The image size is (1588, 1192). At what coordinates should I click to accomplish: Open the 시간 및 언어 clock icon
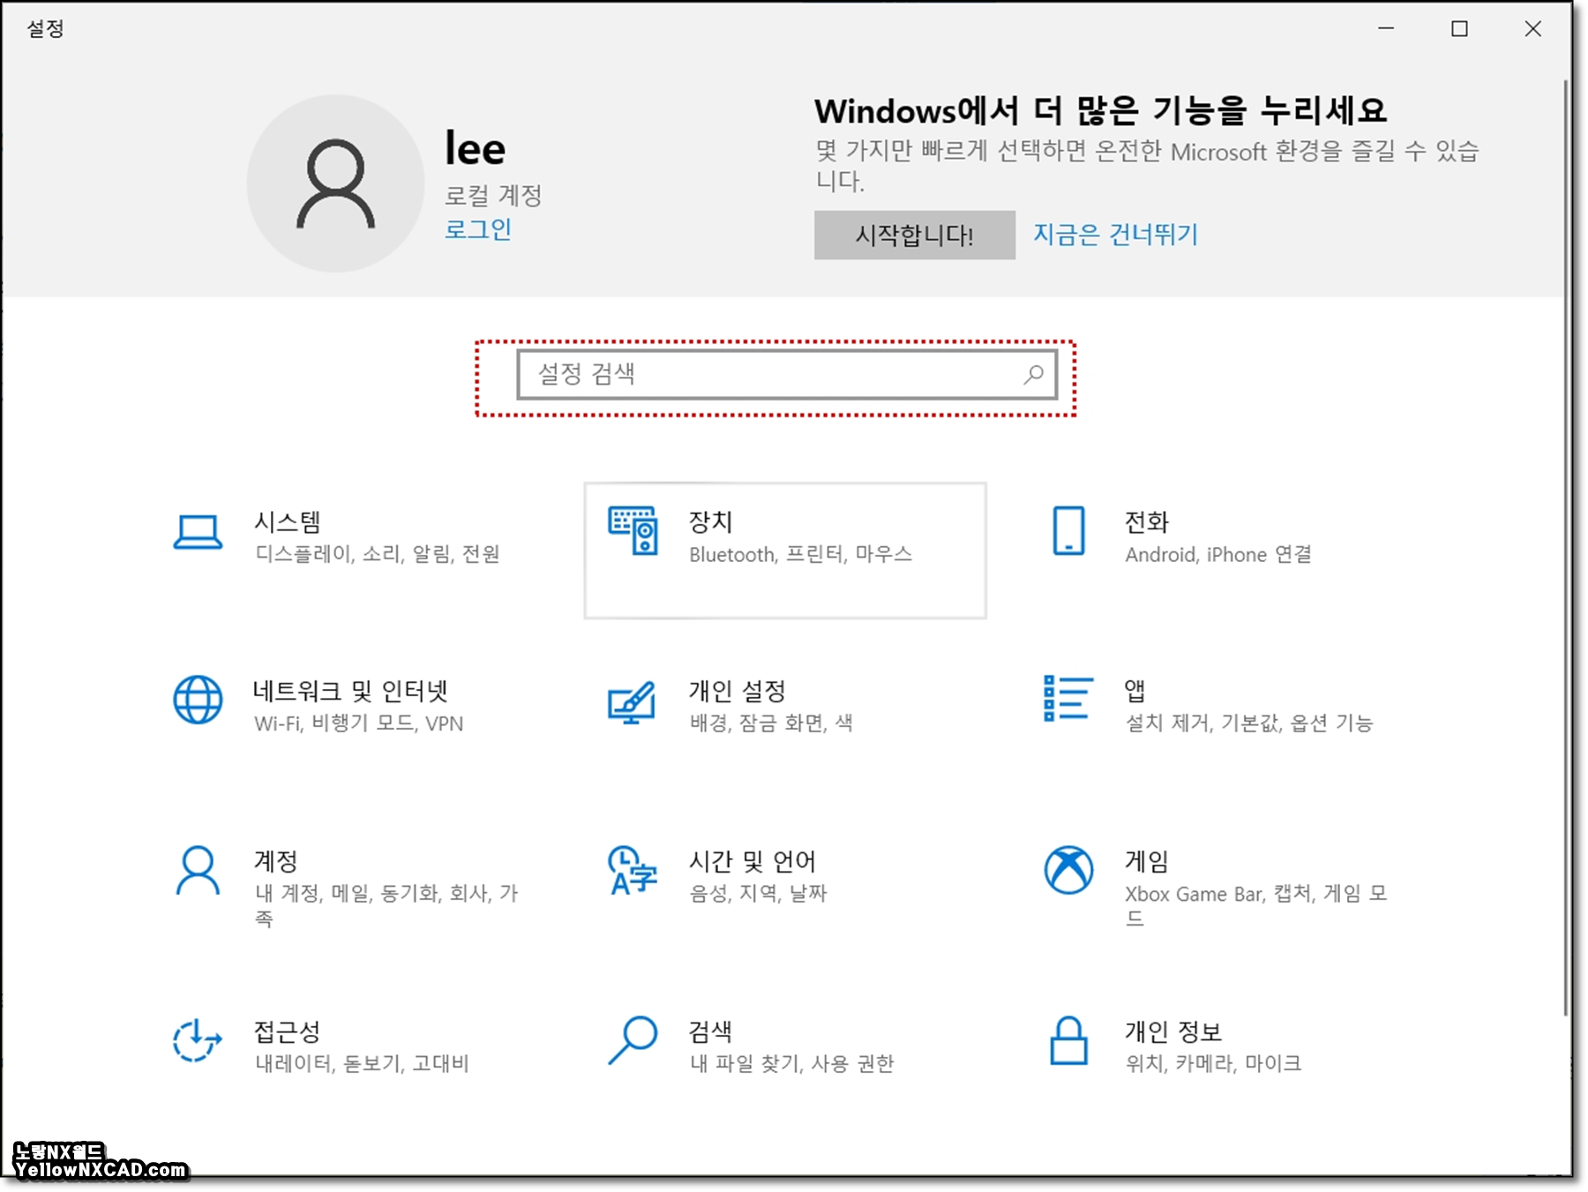(633, 870)
